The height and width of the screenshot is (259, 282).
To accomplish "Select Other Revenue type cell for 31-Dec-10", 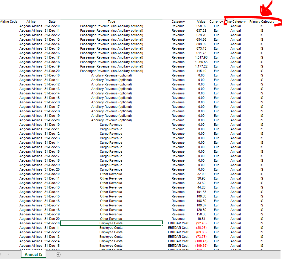I will [111, 174].
